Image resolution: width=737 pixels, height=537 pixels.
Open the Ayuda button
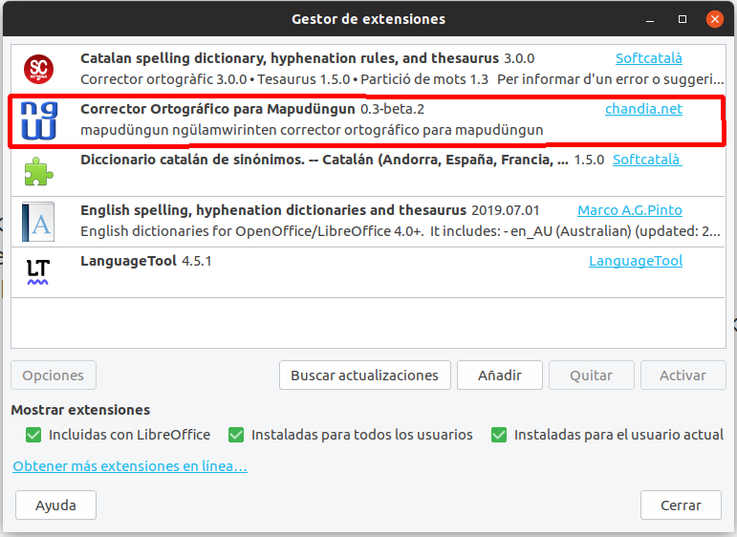click(x=55, y=505)
